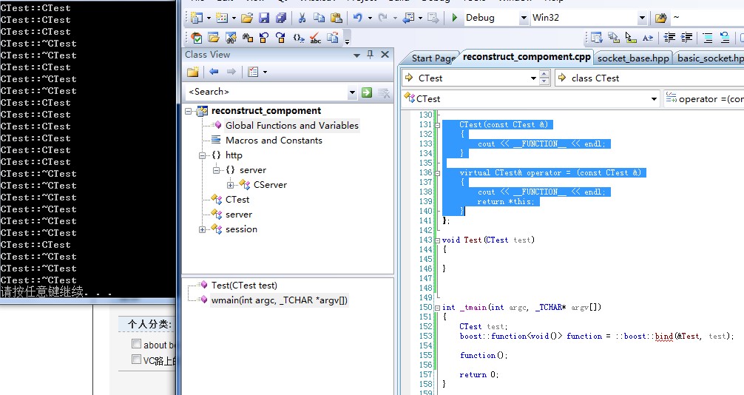Open the Win32 platform dropdown

coord(642,18)
